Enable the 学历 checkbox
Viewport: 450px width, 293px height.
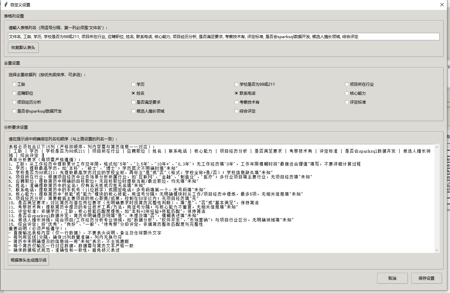134,84
